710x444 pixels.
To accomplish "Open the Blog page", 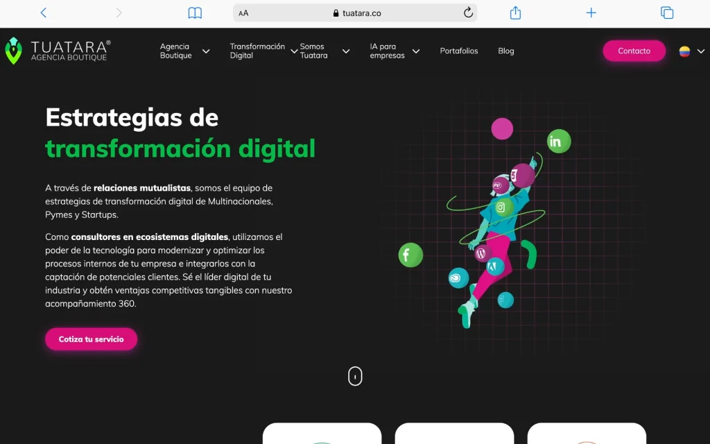I will [x=505, y=51].
